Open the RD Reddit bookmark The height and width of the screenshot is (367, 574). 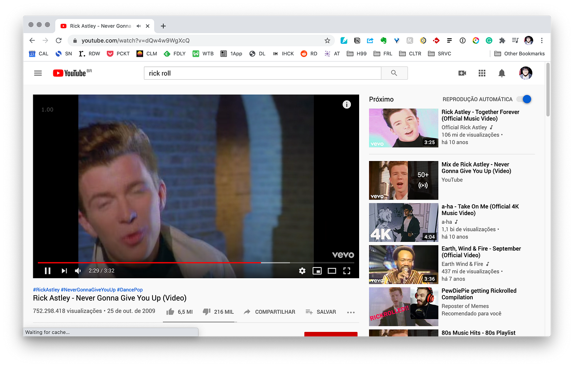pyautogui.click(x=309, y=54)
